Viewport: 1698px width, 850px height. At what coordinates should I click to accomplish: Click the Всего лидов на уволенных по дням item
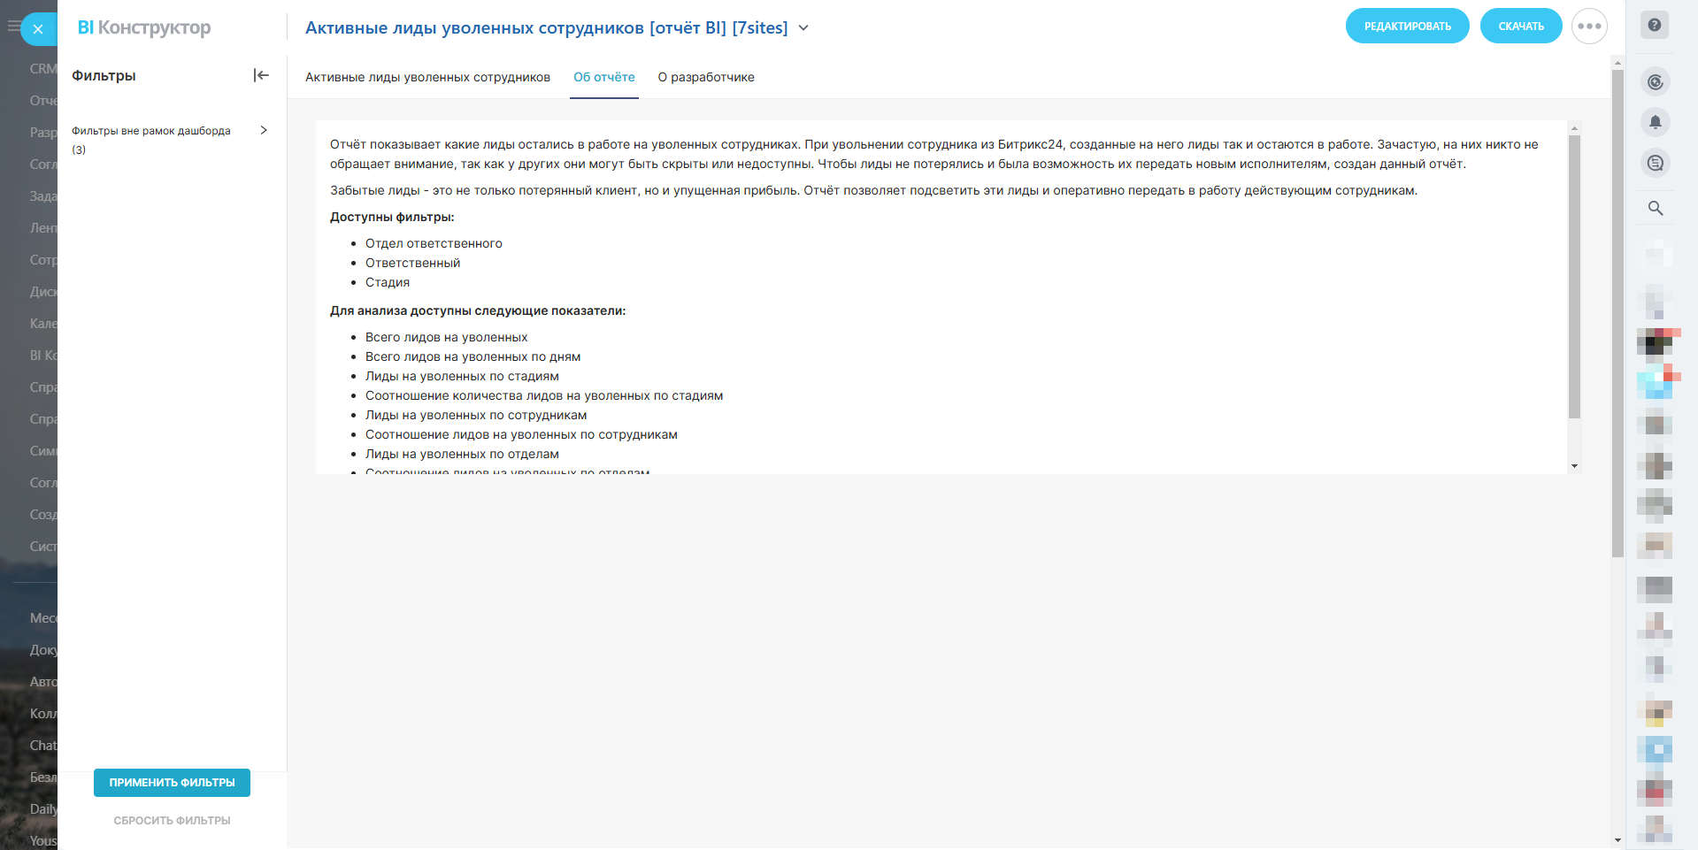[473, 356]
